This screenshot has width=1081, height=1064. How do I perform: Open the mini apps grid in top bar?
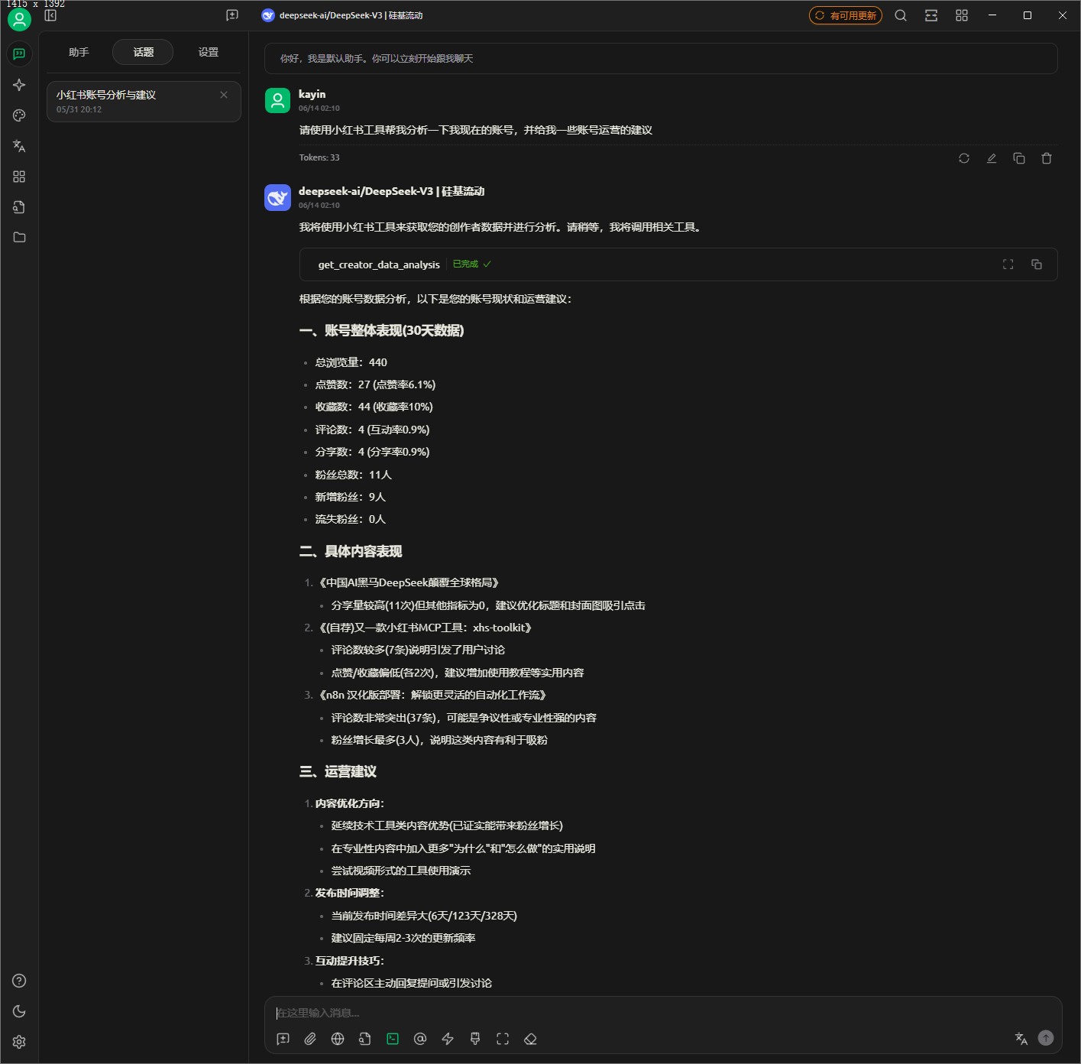(x=962, y=15)
